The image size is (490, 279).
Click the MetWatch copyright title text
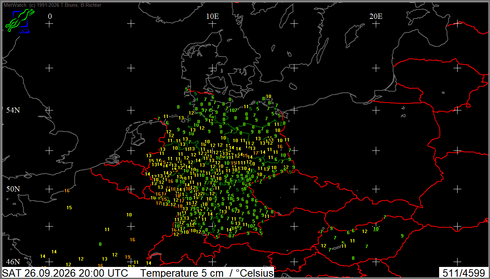[52, 5]
